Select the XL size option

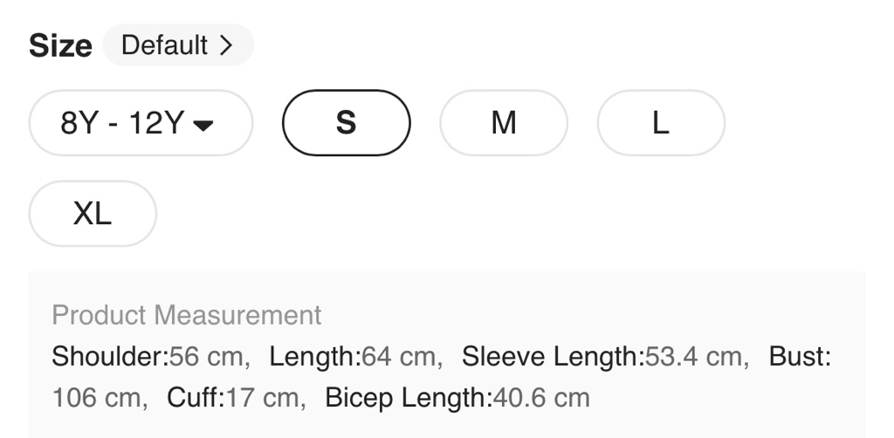coord(93,214)
